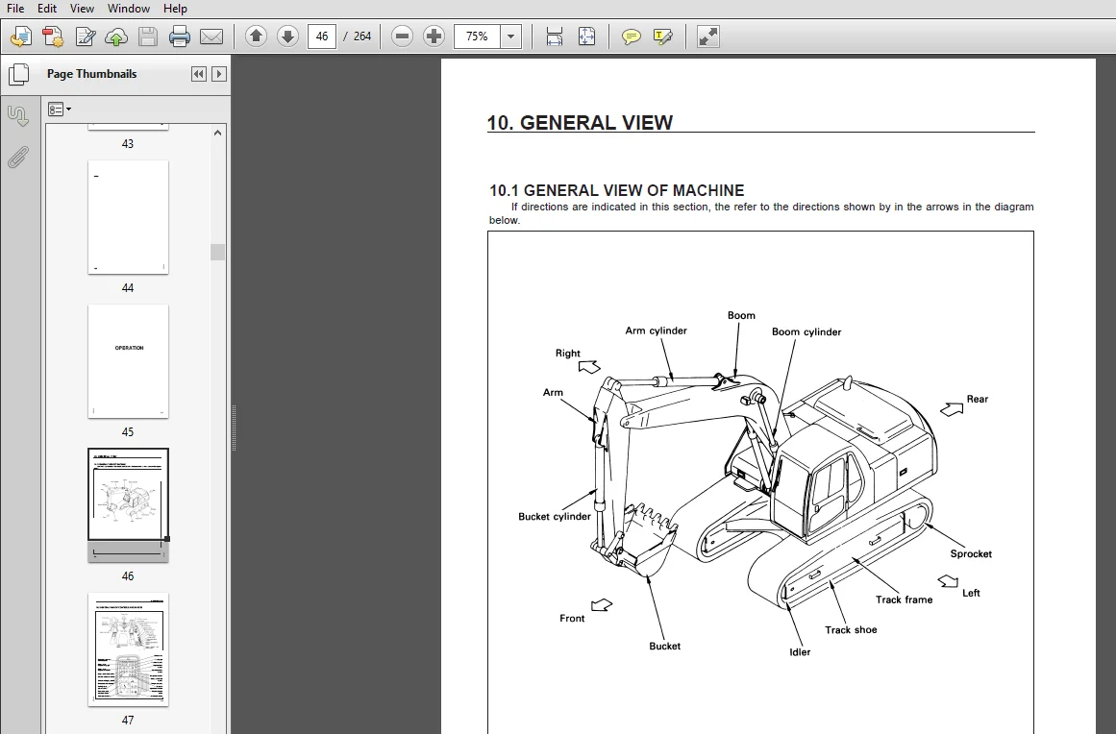Image resolution: width=1116 pixels, height=734 pixels.
Task: Click the 'Page Thumbnails' panel title
Action: (92, 74)
